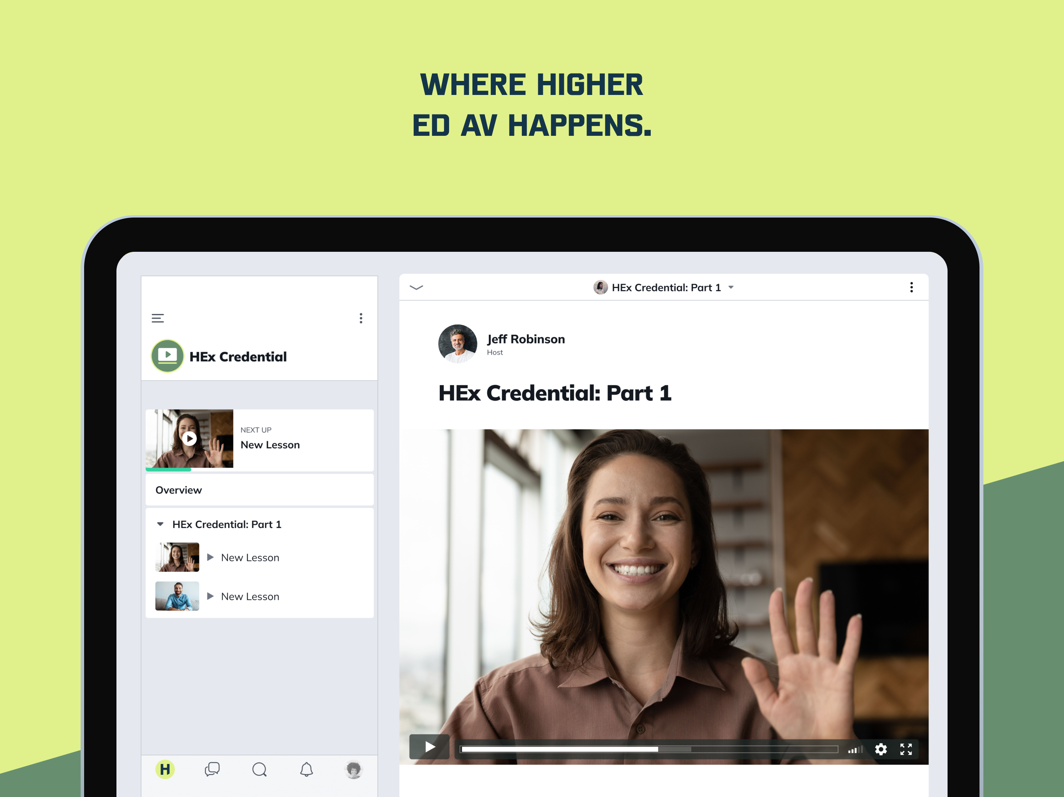Collapse the lesson panel with the down chevron
The width and height of the screenshot is (1064, 797).
(x=416, y=288)
